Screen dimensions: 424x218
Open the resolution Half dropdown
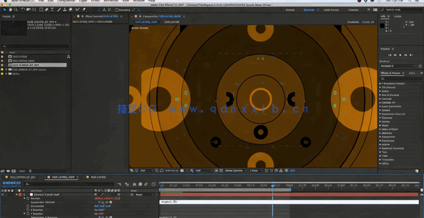coord(204,170)
